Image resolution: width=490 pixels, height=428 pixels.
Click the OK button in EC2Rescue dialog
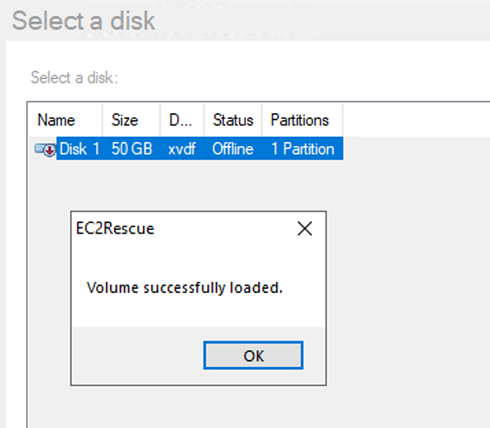pos(253,355)
